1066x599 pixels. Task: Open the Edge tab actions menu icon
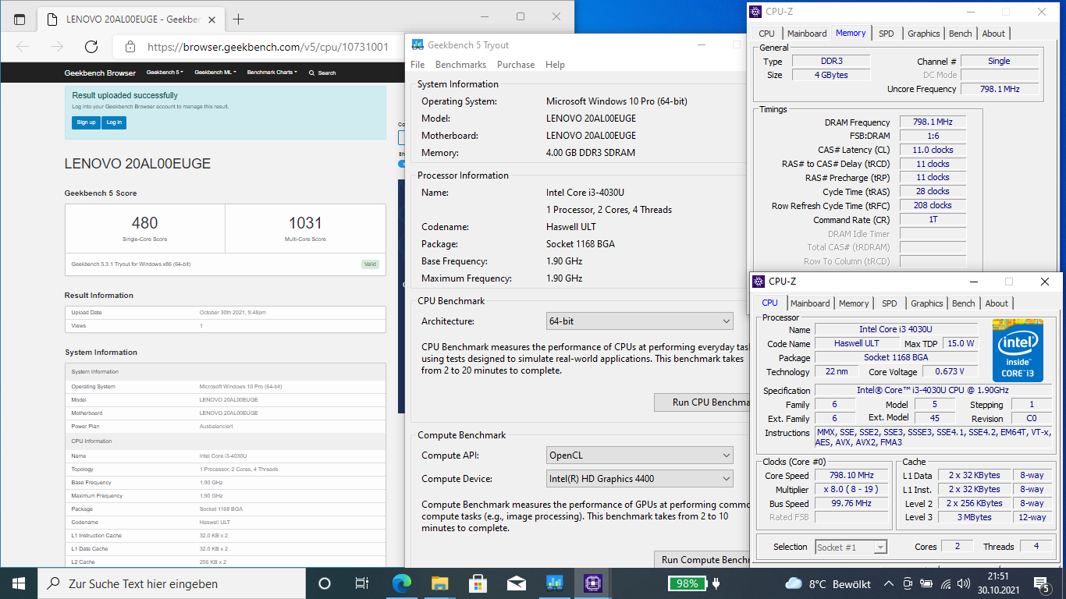(20, 19)
